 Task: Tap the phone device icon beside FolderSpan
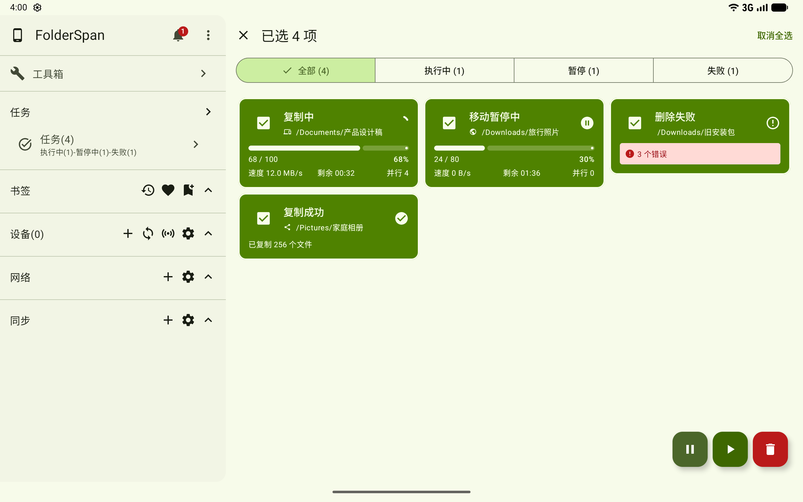(17, 35)
